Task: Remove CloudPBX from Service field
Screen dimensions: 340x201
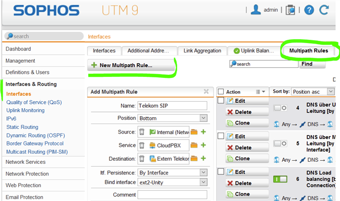Action: tap(142, 145)
